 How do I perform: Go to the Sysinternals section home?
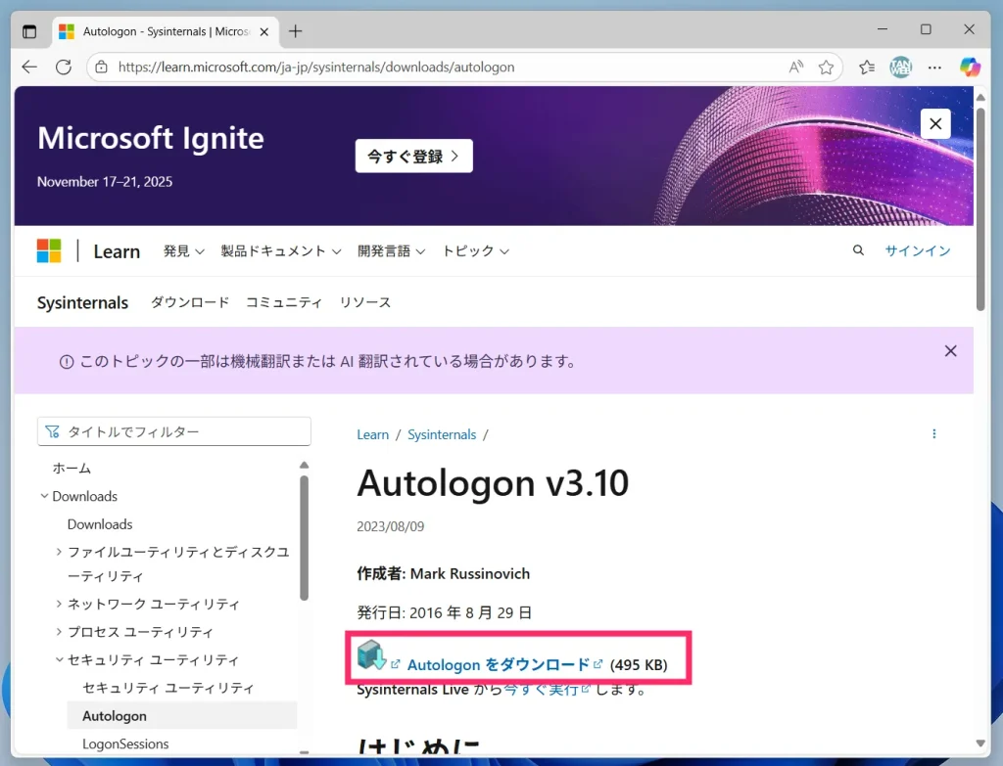pos(82,303)
